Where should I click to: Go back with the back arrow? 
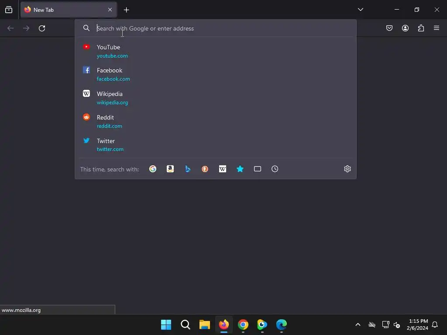click(x=10, y=28)
